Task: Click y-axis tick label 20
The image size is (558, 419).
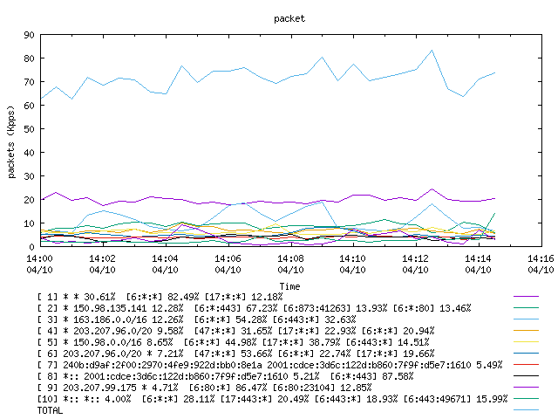Action: pos(29,200)
